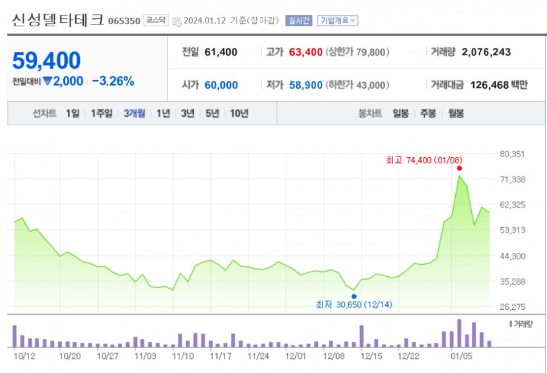Click the stock code 065350
The image size is (547, 373).
pos(124,21)
